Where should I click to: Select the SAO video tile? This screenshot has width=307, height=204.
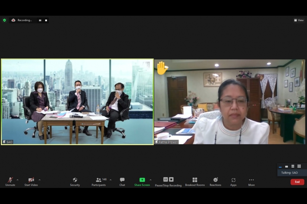[x=77, y=102]
